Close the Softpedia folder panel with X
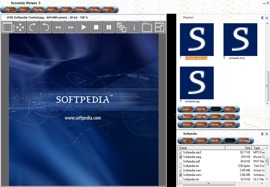The height and width of the screenshot is (187, 270). (x=267, y=134)
